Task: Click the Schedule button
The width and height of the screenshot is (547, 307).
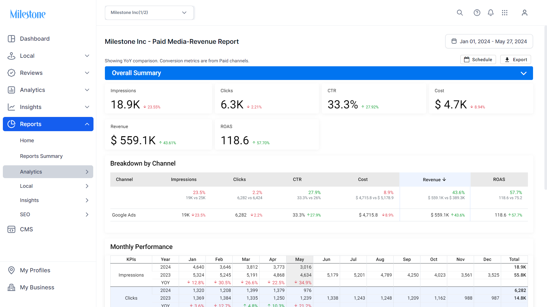Action: pyautogui.click(x=478, y=59)
